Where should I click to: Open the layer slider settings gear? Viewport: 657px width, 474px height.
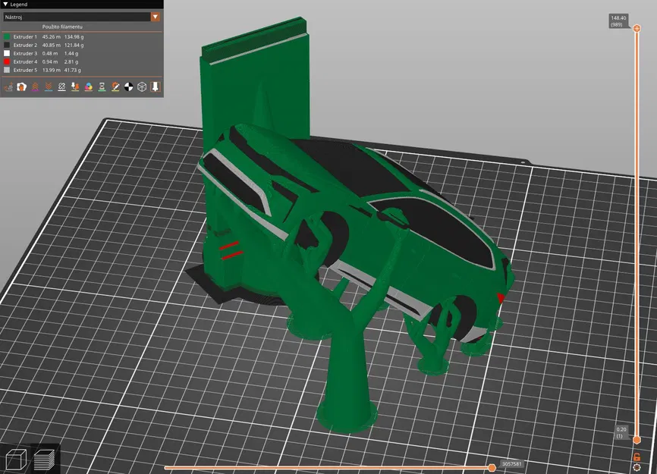pos(637,467)
